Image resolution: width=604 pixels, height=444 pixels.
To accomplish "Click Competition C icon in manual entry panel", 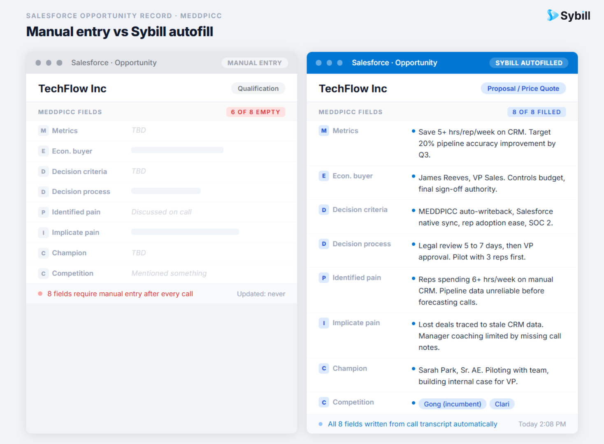I will [43, 273].
